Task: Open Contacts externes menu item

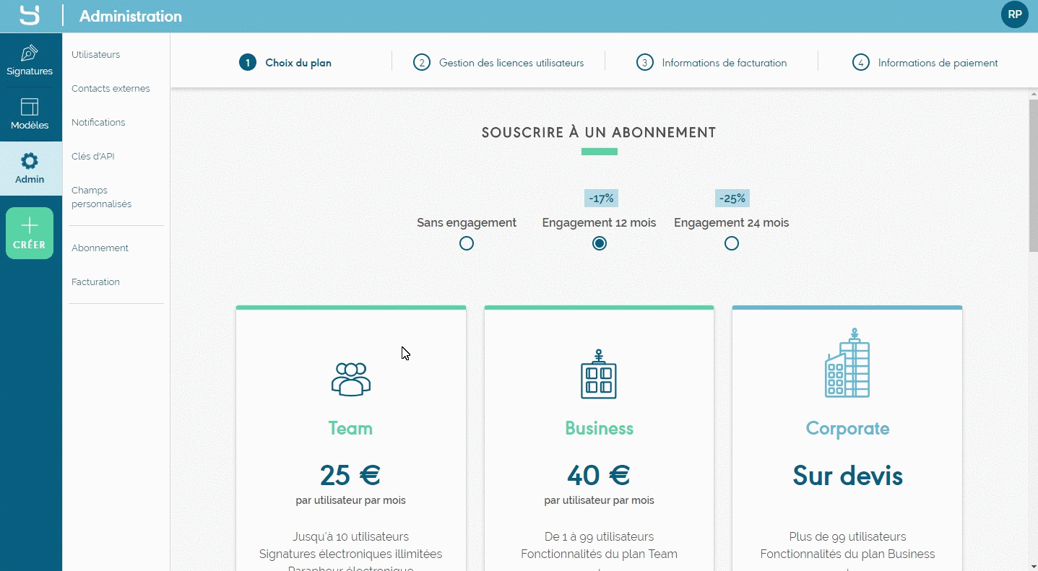Action: point(111,89)
